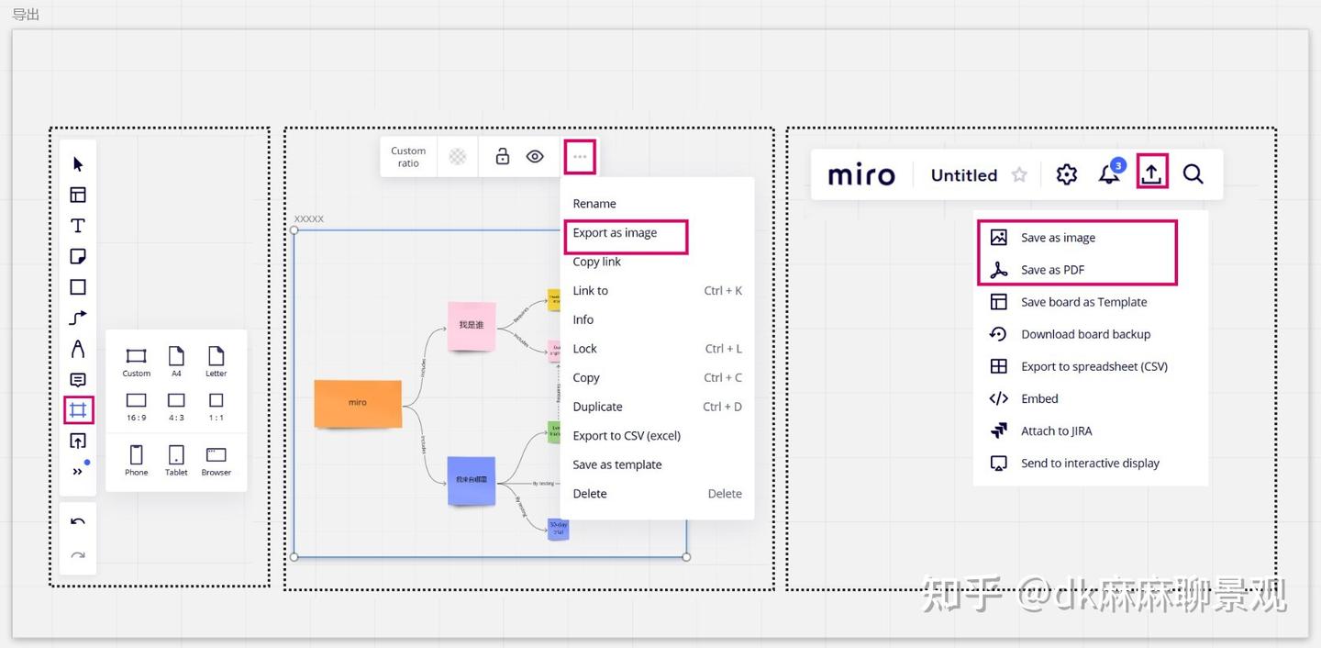The width and height of the screenshot is (1321, 648).
Task: Select the sticky note tool
Action: click(x=77, y=256)
